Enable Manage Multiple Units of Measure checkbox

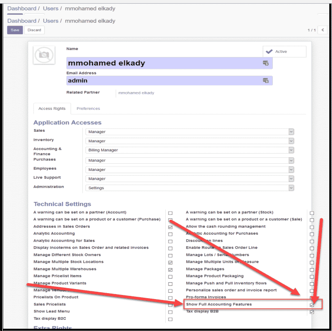coord(312,263)
